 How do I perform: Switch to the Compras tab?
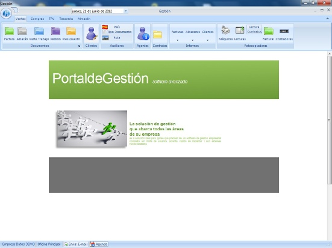[37, 19]
